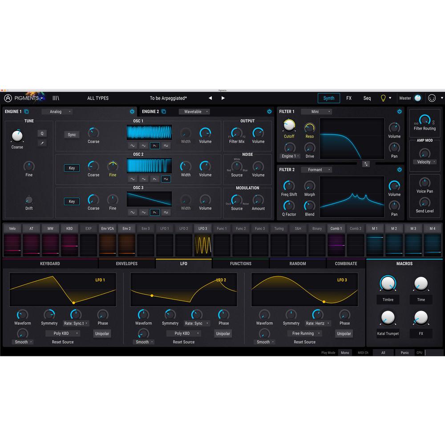Click the filter routing arrows icon below Filter 1

(366, 164)
